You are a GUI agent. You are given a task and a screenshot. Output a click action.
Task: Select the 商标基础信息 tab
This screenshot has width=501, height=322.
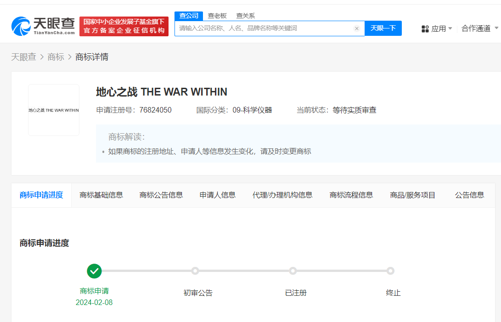pyautogui.click(x=101, y=195)
